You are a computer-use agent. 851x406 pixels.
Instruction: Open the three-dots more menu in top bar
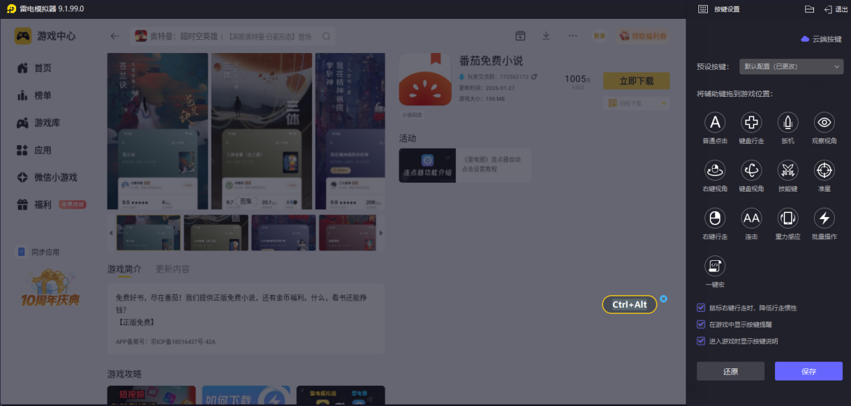pyautogui.click(x=573, y=36)
